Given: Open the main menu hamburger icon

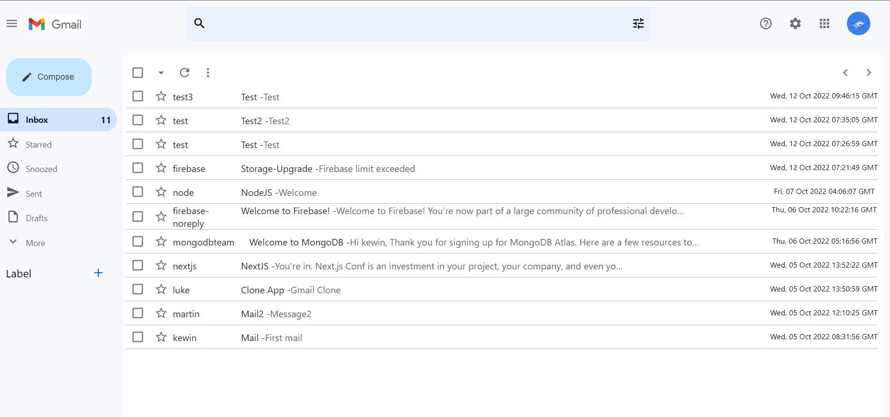Looking at the screenshot, I should 12,23.
